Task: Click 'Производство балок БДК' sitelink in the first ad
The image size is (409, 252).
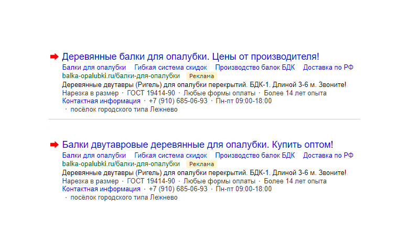Action: click(255, 68)
